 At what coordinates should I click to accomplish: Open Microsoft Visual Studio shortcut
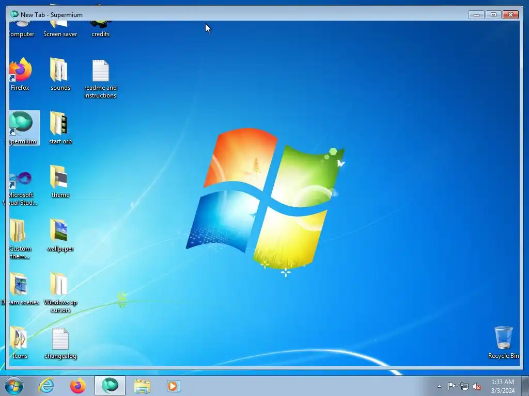tap(21, 188)
